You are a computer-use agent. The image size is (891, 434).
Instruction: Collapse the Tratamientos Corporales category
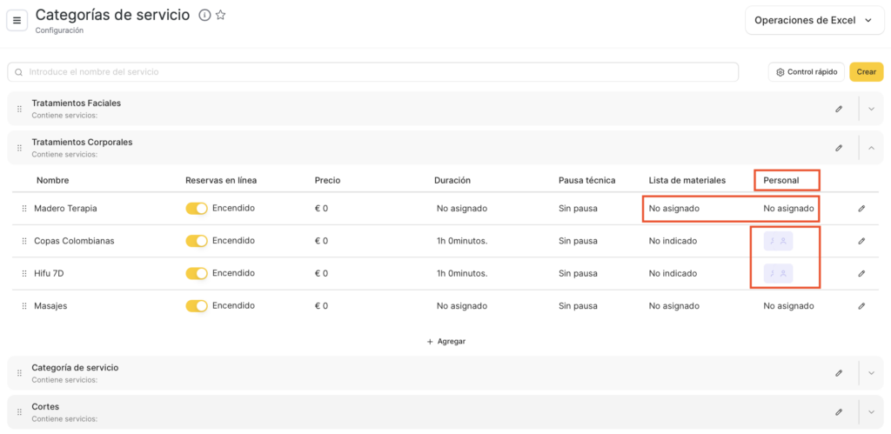pyautogui.click(x=871, y=148)
